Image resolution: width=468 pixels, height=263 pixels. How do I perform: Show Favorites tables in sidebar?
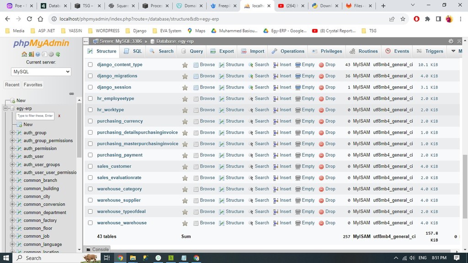pyautogui.click(x=33, y=84)
